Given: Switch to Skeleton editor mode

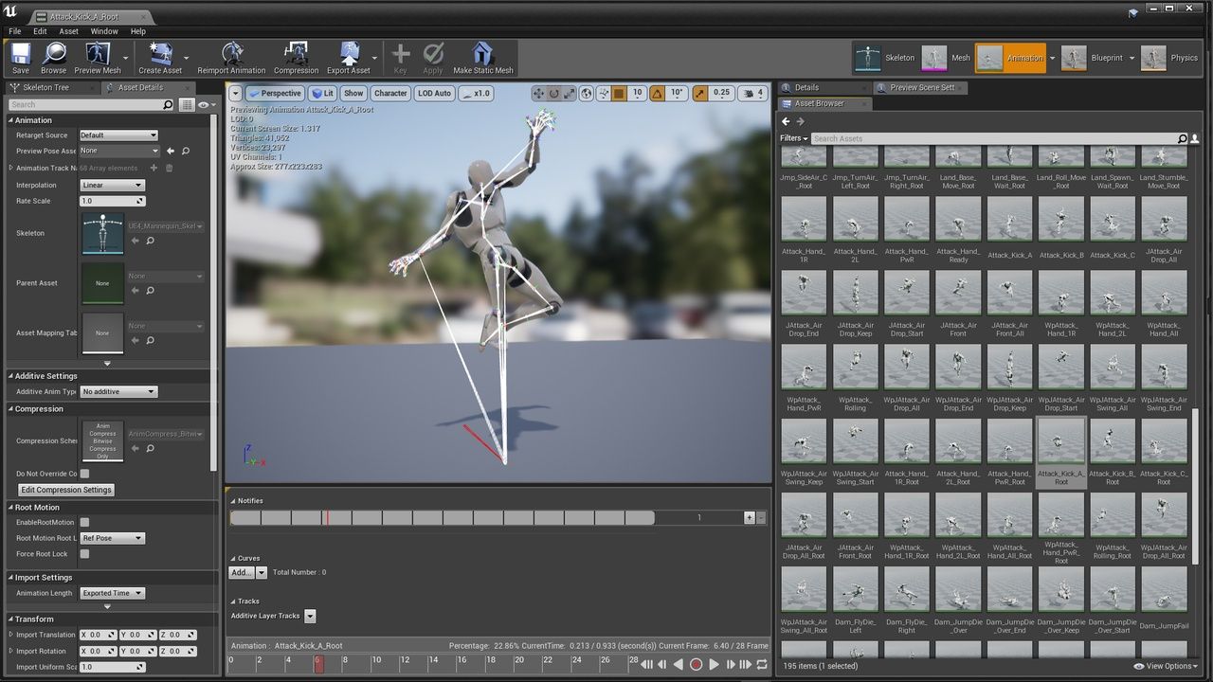Looking at the screenshot, I should point(885,58).
